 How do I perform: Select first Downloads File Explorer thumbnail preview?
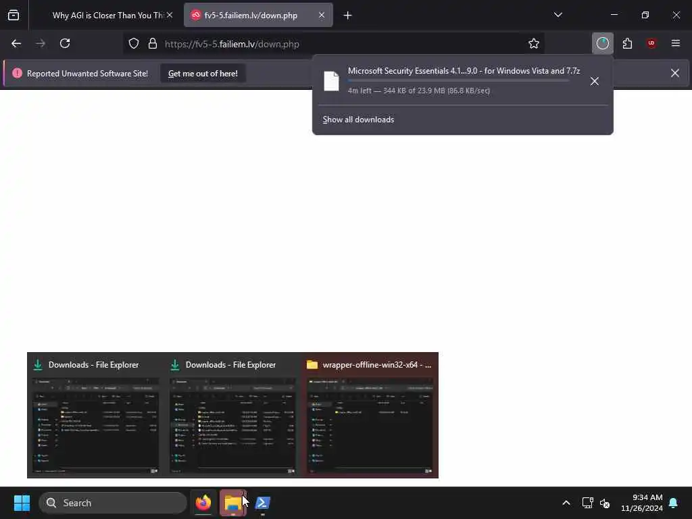tap(96, 416)
